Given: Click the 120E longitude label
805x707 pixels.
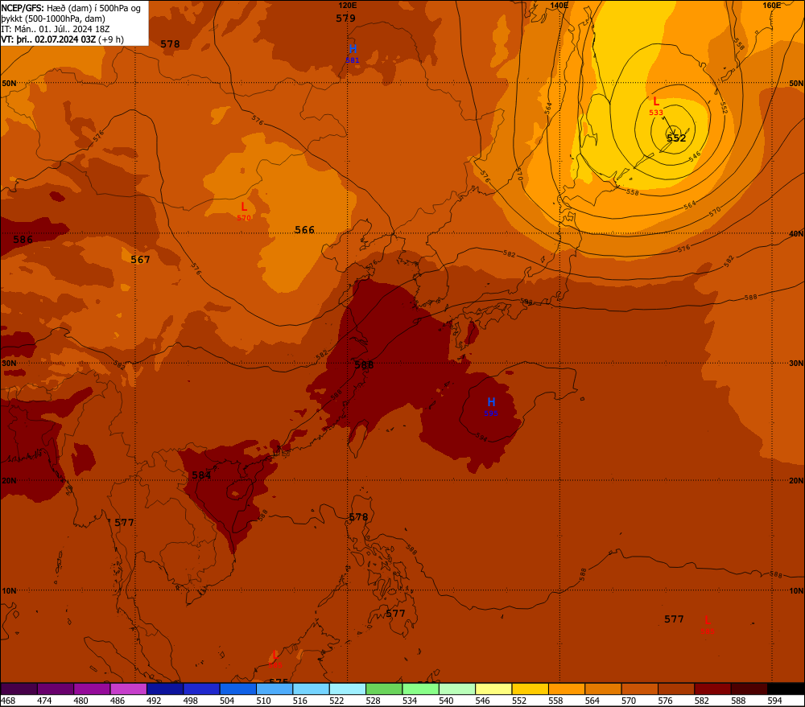Looking at the screenshot, I should (348, 5).
